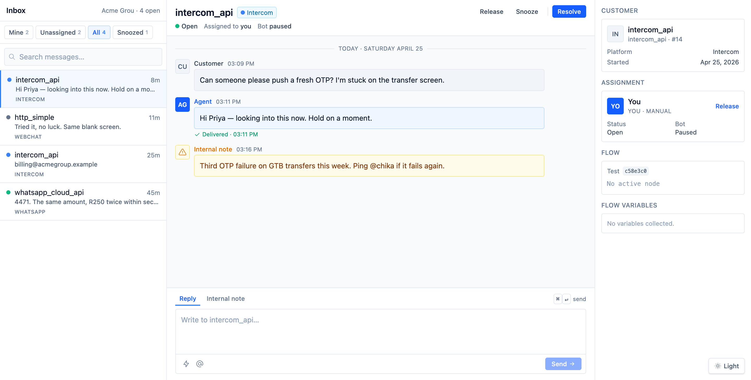Click the Platform value 'Intercom'

[x=726, y=52]
